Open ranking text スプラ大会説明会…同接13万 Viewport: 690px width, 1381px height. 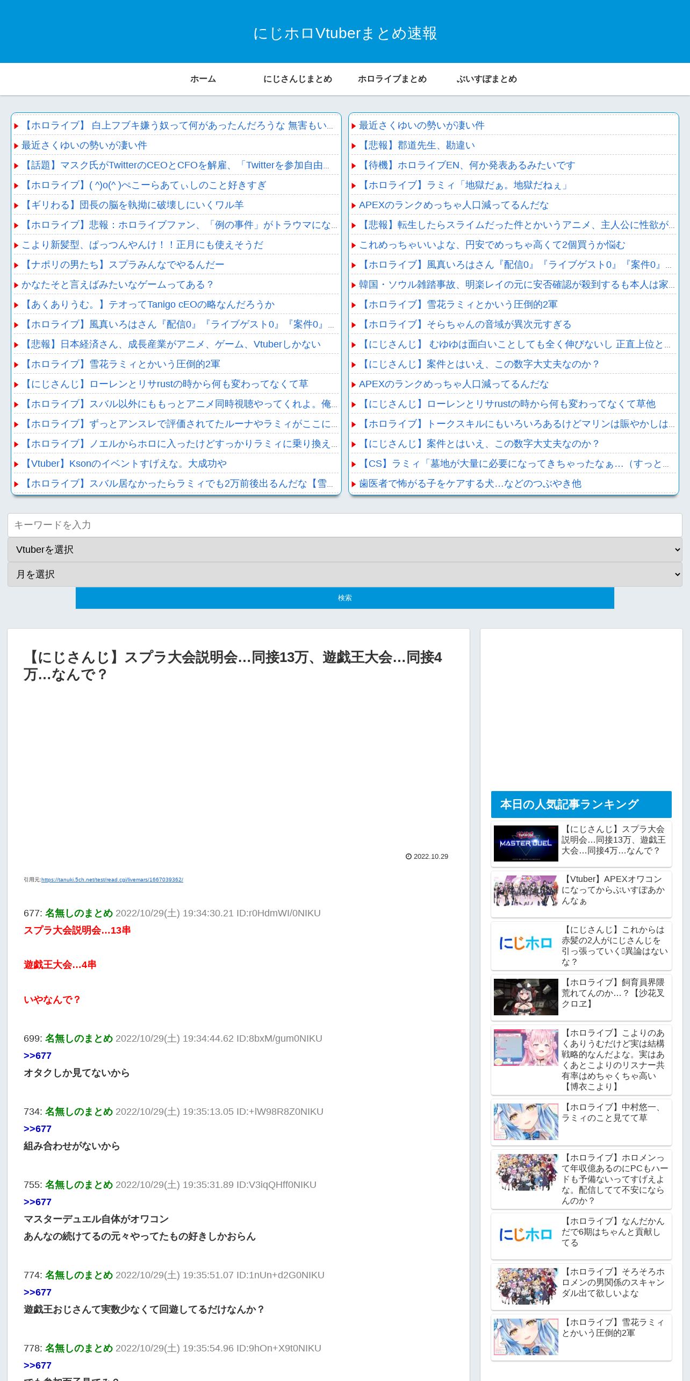pos(615,840)
